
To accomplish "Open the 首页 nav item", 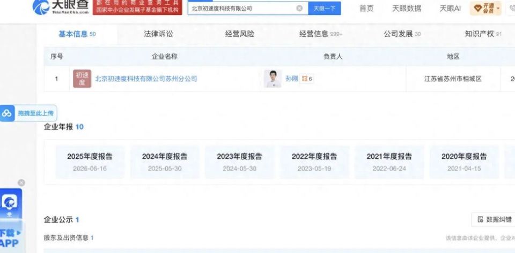I will 366,9.
